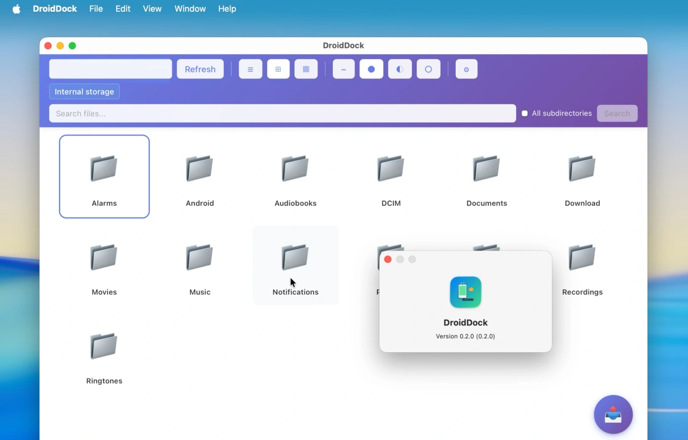Select the medium grid view icon
Viewport: 688px width, 440px height.
[278, 69]
